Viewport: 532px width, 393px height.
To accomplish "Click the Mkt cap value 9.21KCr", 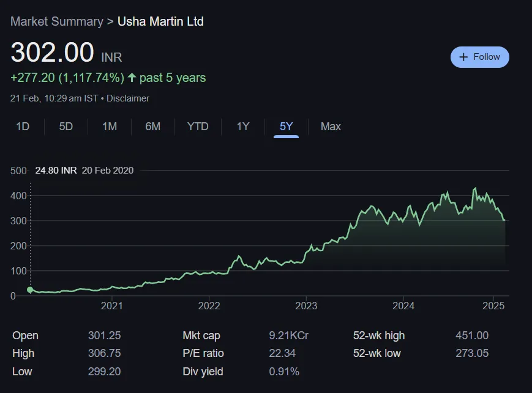I will 289,336.
